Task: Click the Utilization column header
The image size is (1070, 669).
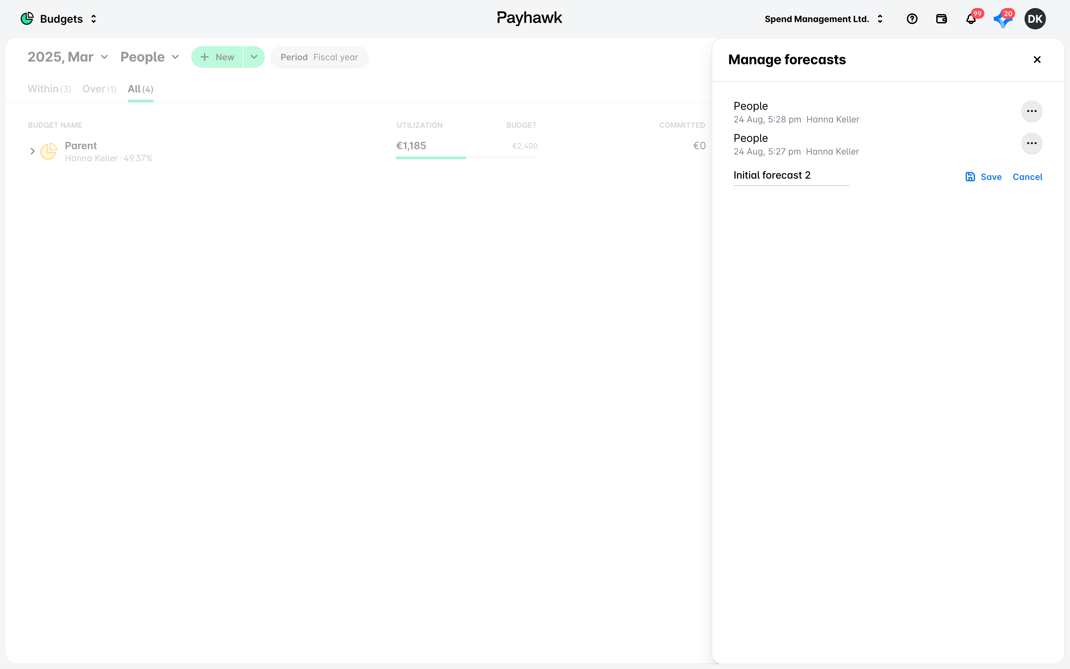Action: click(x=419, y=125)
